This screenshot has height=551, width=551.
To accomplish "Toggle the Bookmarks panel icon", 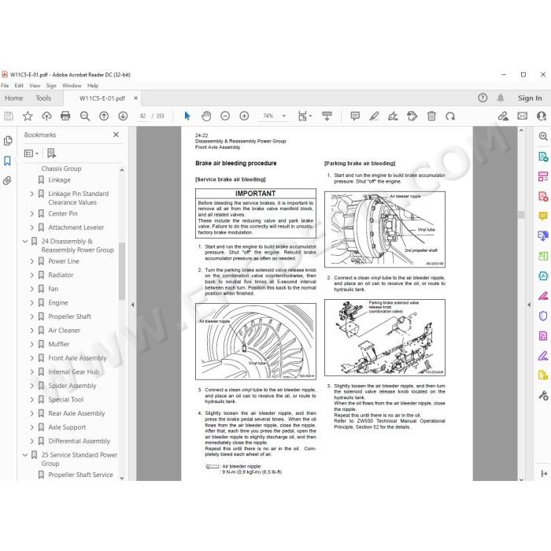I will (7, 161).
